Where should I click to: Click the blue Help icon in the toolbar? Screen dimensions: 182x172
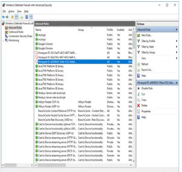tap(27, 17)
